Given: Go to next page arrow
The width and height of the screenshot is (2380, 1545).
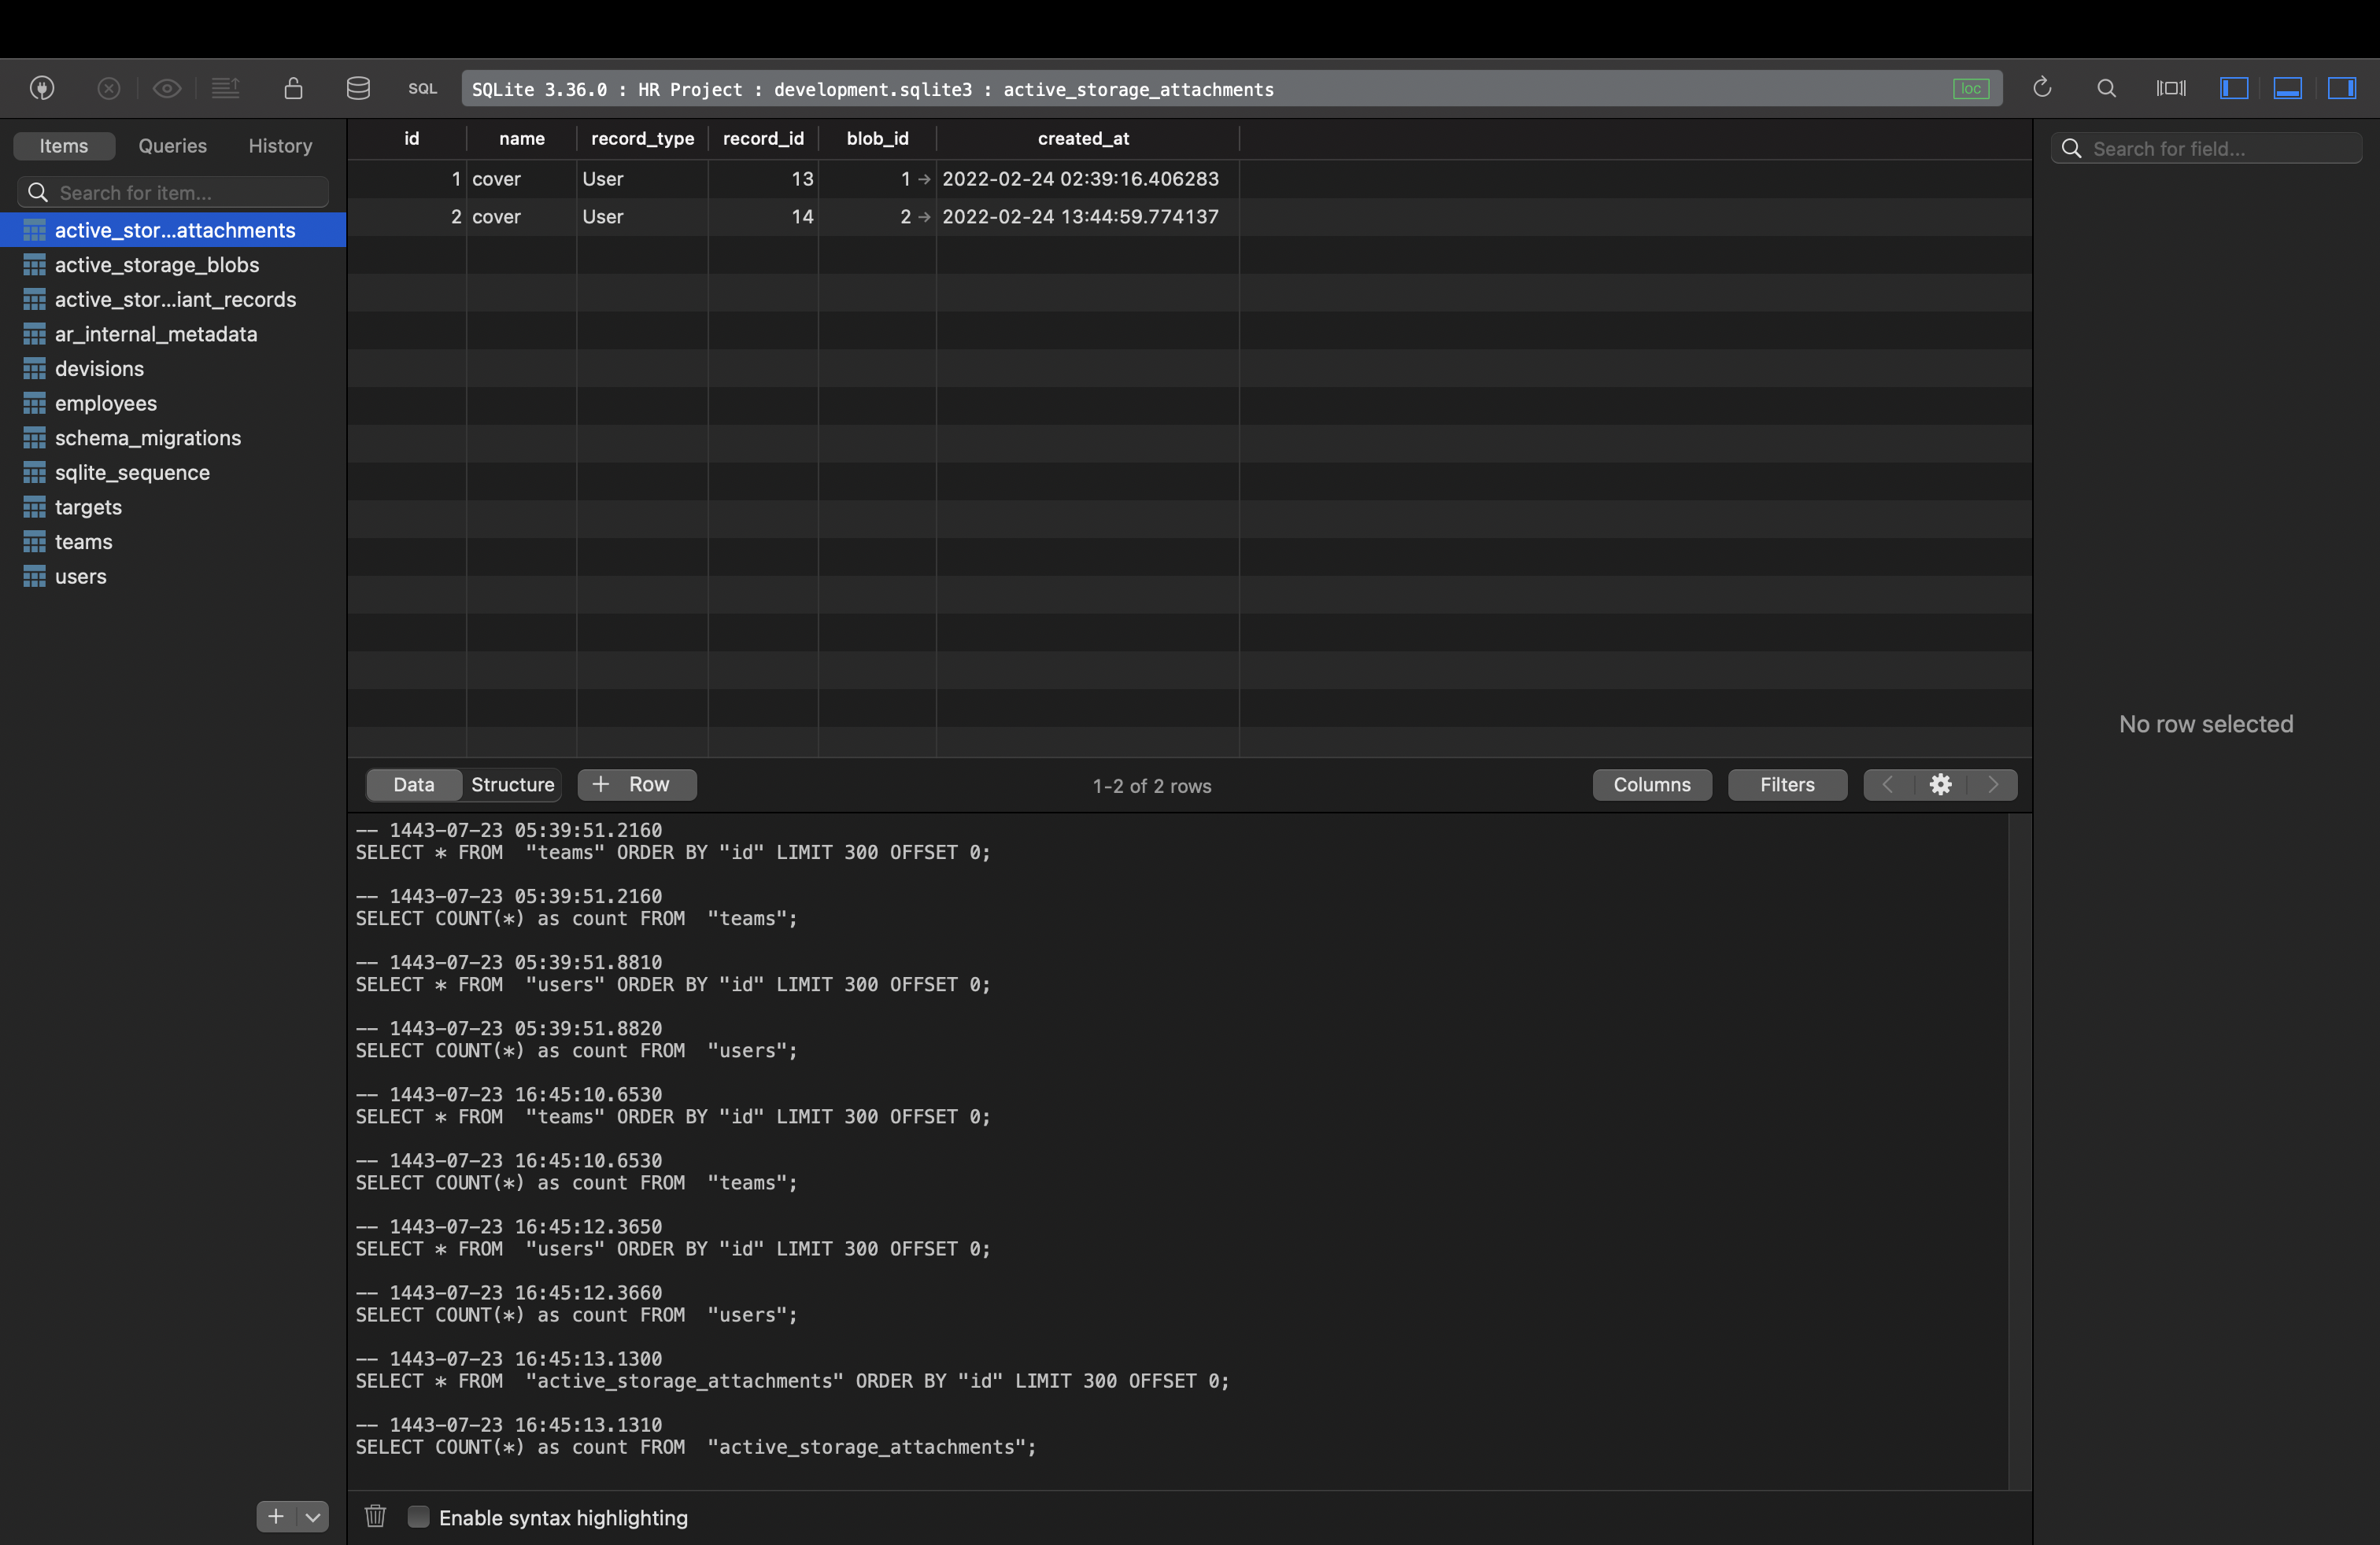Looking at the screenshot, I should [x=1993, y=784].
